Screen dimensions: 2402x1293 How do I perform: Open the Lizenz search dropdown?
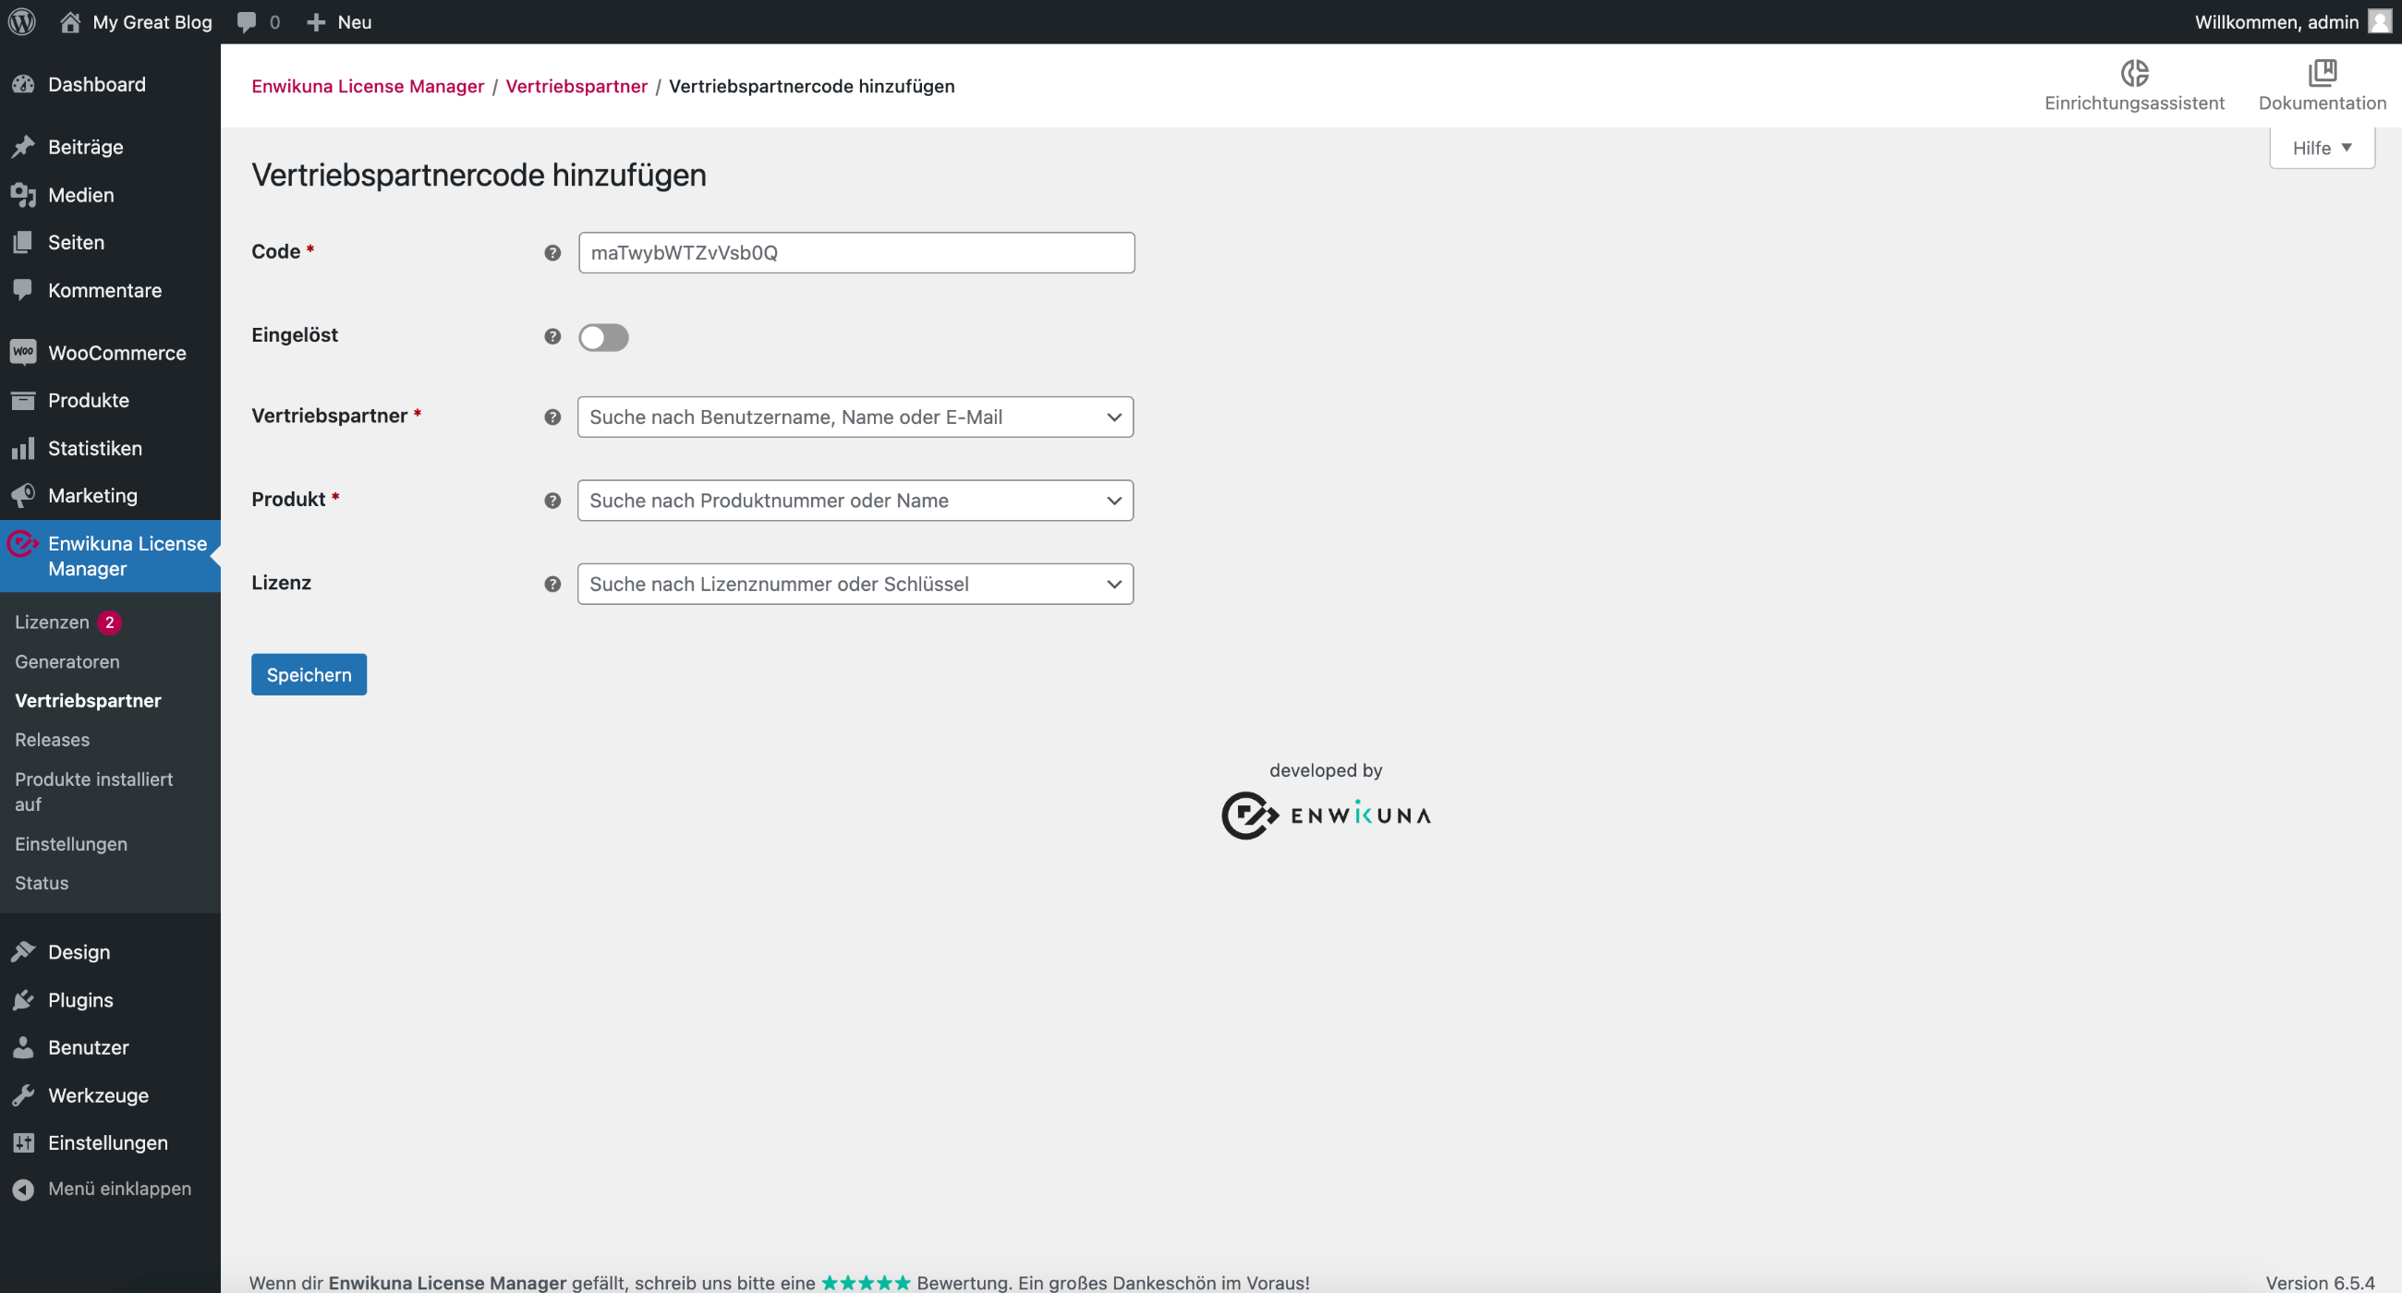point(855,584)
